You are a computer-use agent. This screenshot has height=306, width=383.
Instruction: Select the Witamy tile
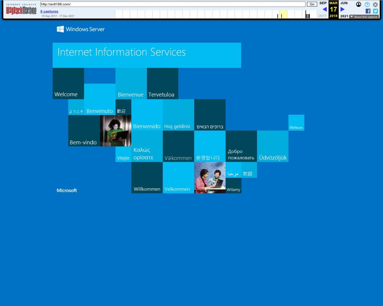[x=233, y=186]
